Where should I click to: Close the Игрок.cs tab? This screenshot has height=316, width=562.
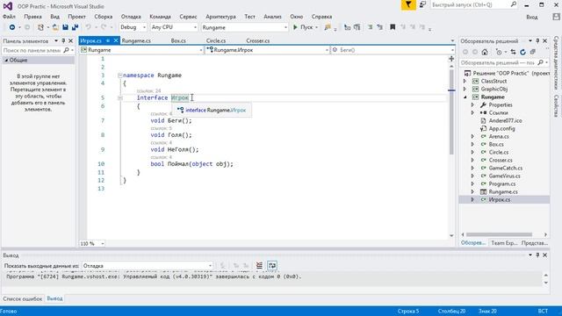tap(116, 40)
